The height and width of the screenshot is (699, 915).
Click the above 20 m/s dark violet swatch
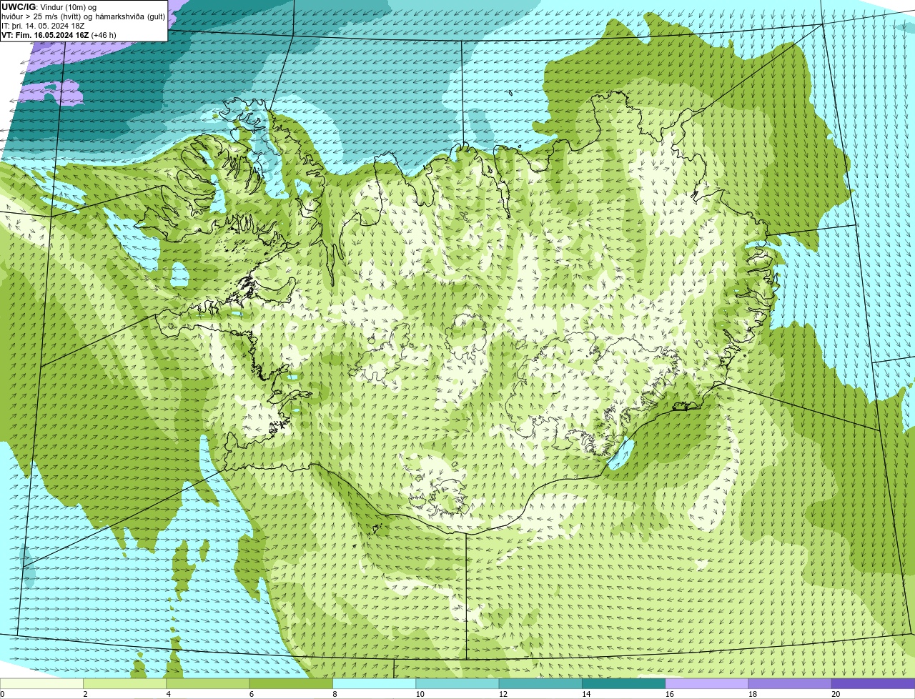tap(874, 683)
